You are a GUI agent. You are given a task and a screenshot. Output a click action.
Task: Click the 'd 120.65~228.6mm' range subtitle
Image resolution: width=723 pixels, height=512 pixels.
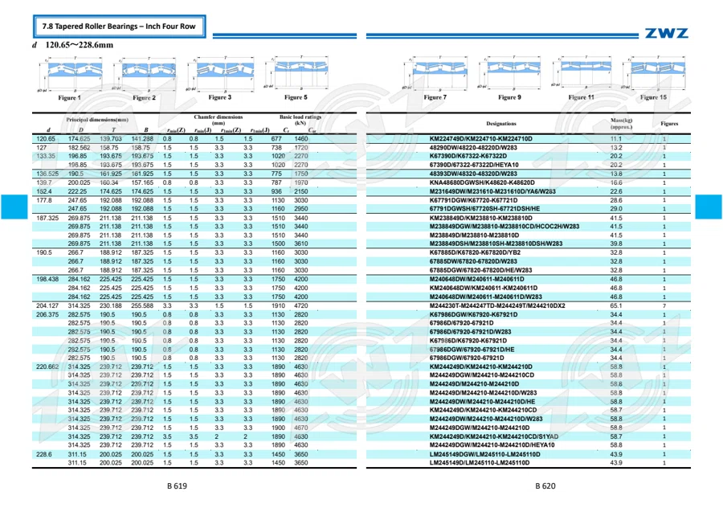73,45
